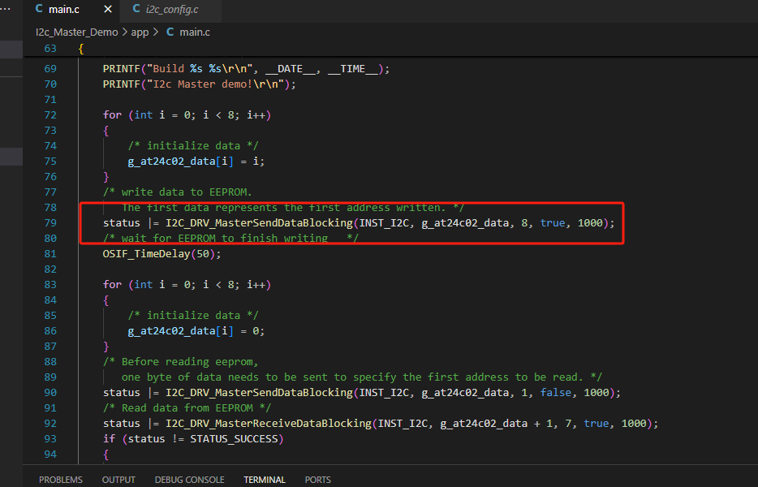Screen dimensions: 758x487
Task: Click the 'initialize data' comment on line 85
Action: 193,315
